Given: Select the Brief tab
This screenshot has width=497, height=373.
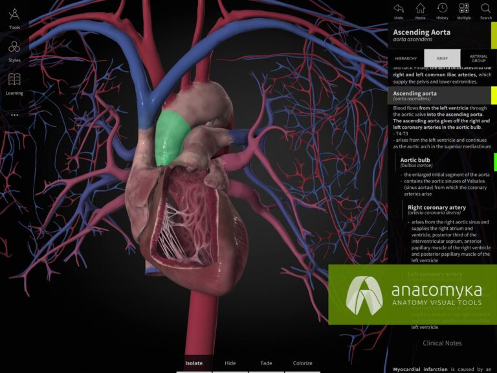Looking at the screenshot, I should pyautogui.click(x=442, y=58).
